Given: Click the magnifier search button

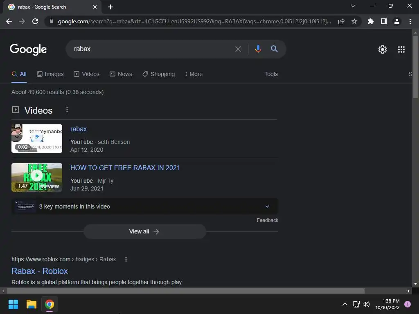Looking at the screenshot, I should 274,49.
